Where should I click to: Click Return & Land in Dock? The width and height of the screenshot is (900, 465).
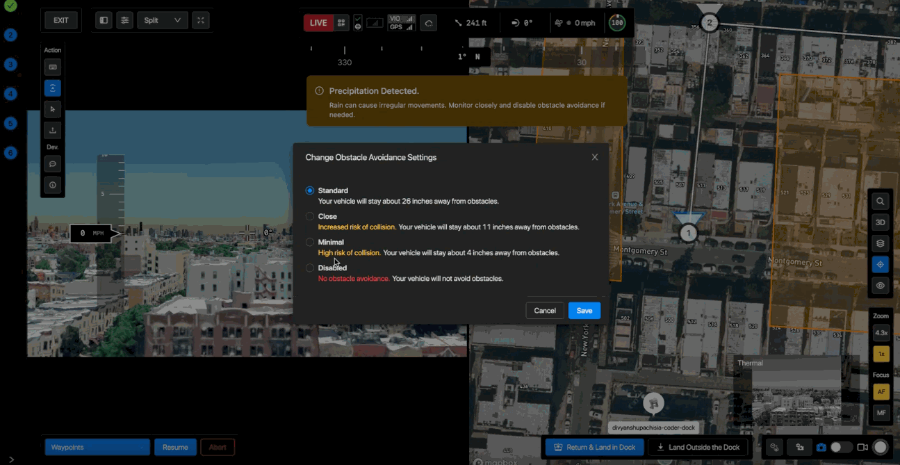click(595, 447)
